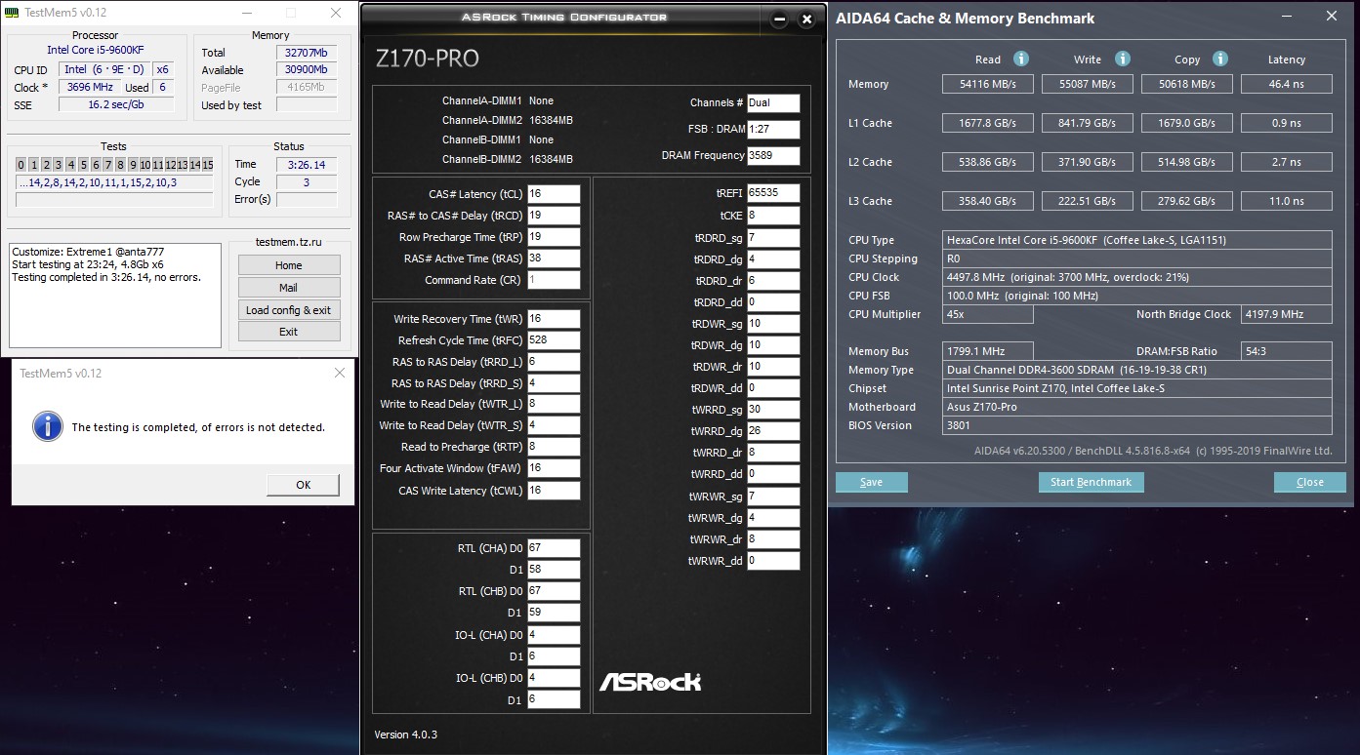Click the info icon beside Copy header

pyautogui.click(x=1220, y=59)
